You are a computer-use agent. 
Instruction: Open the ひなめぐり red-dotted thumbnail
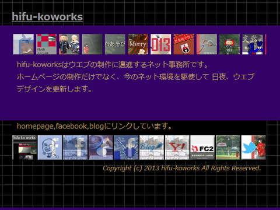click(x=184, y=44)
